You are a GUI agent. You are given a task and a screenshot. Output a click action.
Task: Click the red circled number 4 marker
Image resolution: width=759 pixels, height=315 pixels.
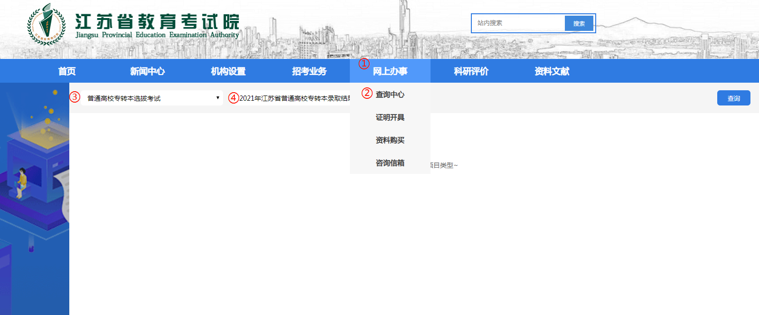pyautogui.click(x=233, y=98)
